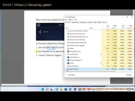Click the Windows Session Manager icon

(x=68, y=45)
